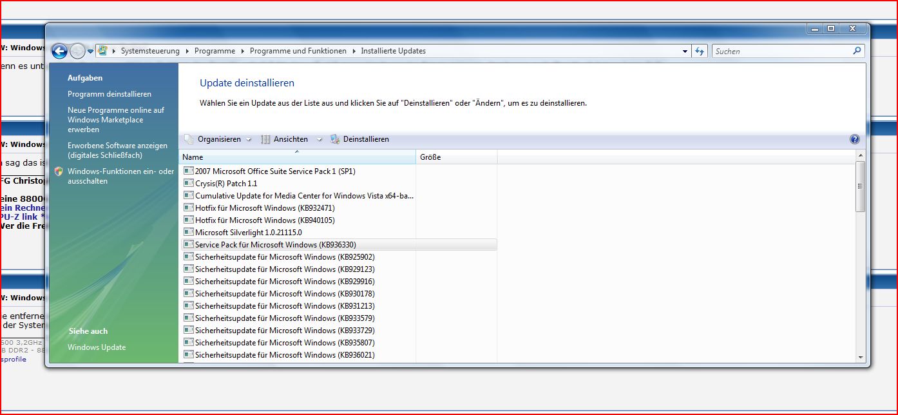
Task: Click the update icon of Crysis(R) Patch 1.1
Action: click(189, 183)
